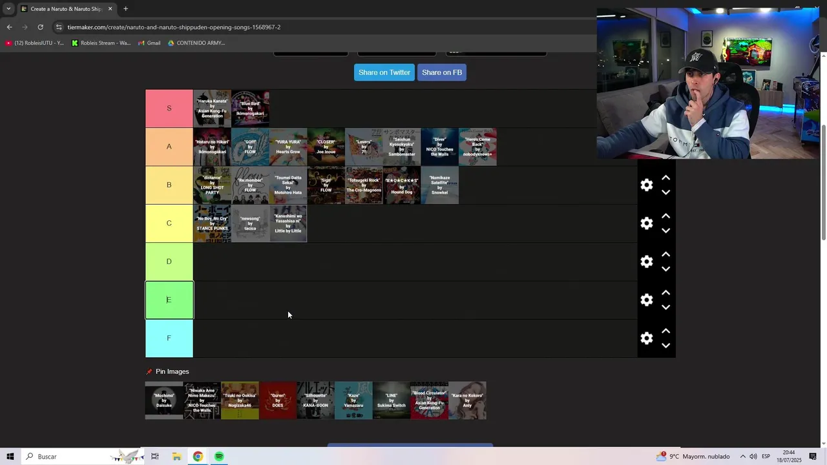Image resolution: width=827 pixels, height=465 pixels.
Task: Move tier B row down with arrow
Action: pyautogui.click(x=666, y=192)
